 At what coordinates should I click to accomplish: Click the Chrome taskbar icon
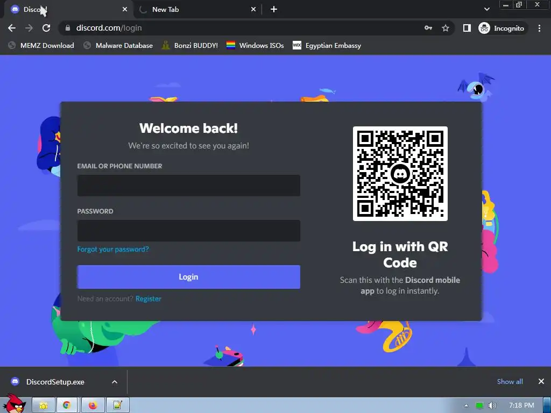pos(67,405)
